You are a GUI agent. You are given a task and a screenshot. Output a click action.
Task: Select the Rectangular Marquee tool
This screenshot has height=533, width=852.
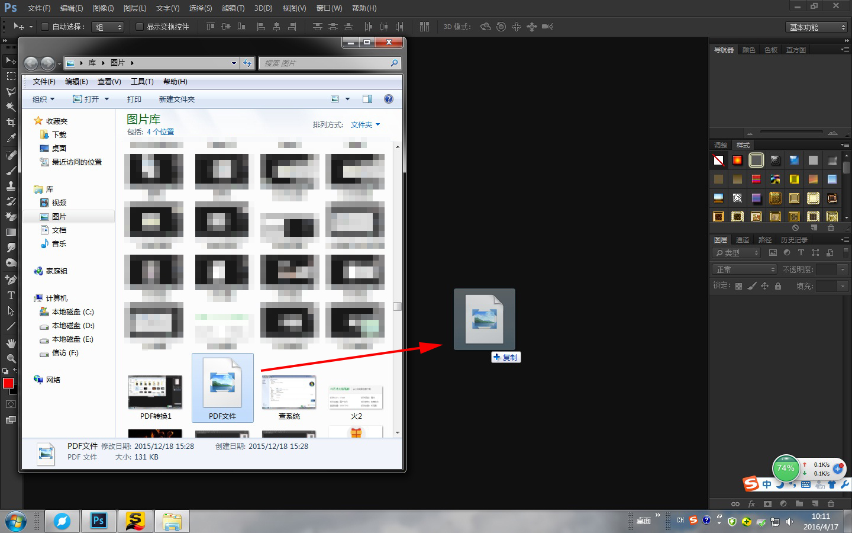[11, 76]
